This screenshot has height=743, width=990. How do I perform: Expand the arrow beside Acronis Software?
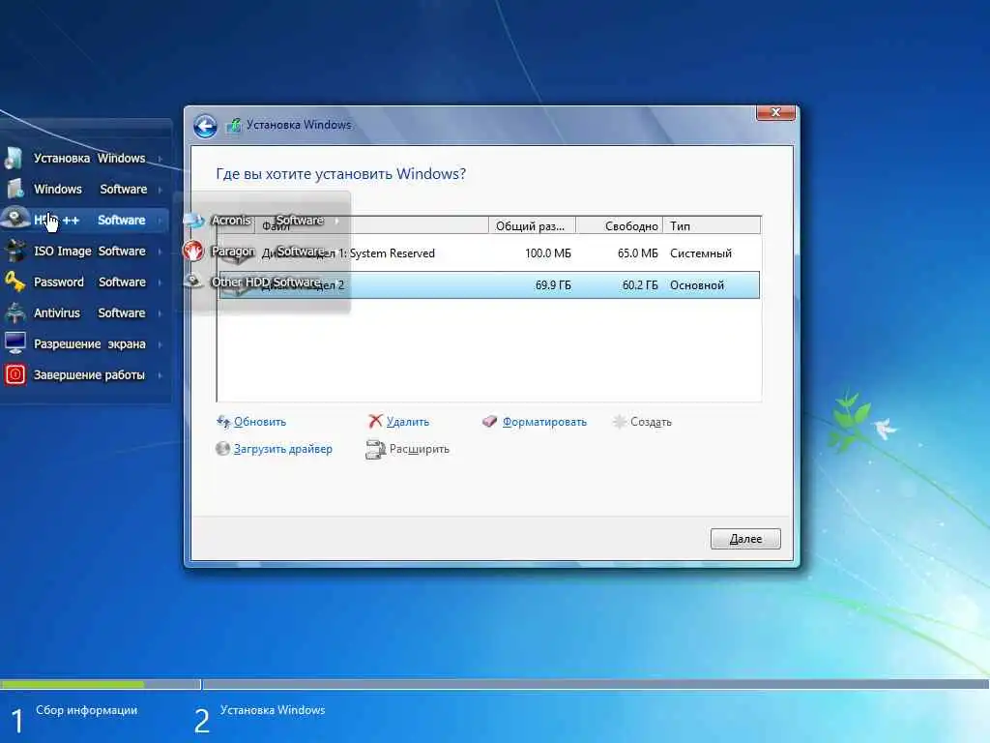tap(337, 221)
